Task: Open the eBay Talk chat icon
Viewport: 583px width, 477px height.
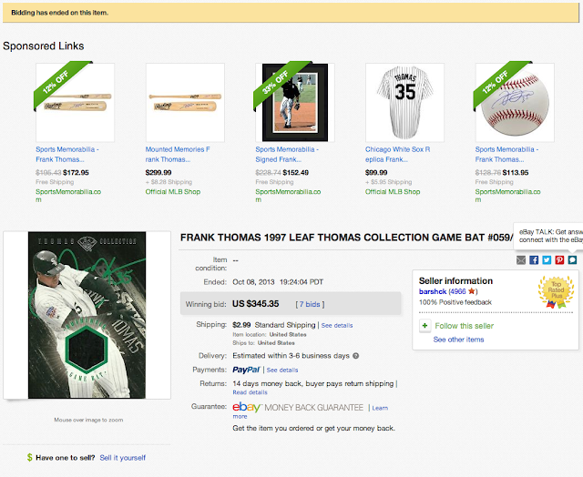Action: 572,259
